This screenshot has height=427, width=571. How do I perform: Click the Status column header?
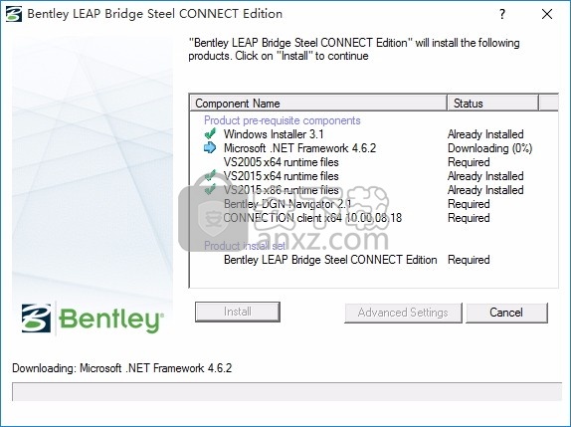[x=492, y=104]
